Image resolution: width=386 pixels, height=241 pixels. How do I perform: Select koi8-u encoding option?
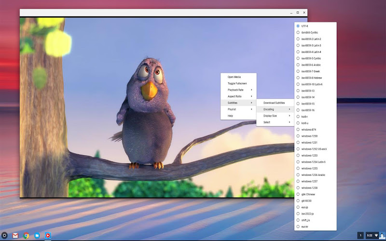pyautogui.click(x=316, y=123)
